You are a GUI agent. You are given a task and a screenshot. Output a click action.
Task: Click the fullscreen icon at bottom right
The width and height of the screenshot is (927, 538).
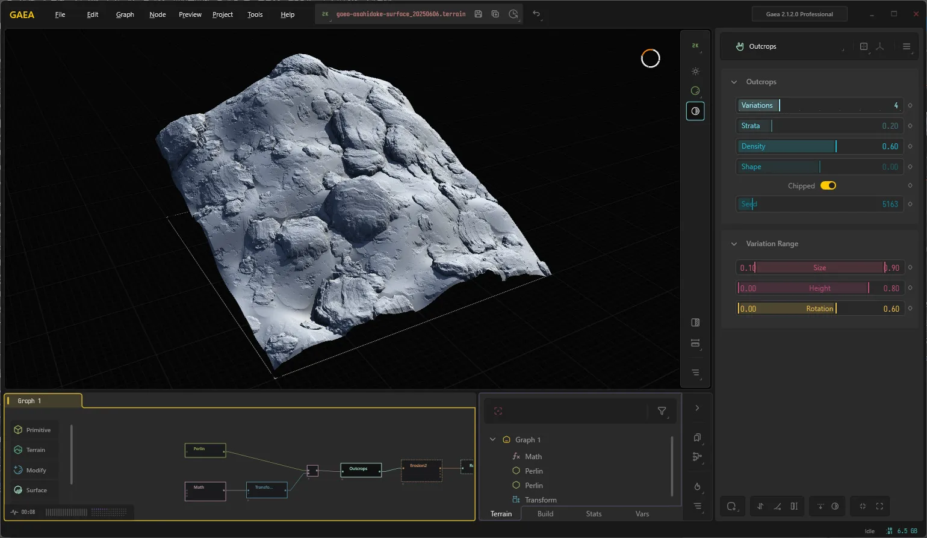tap(879, 506)
